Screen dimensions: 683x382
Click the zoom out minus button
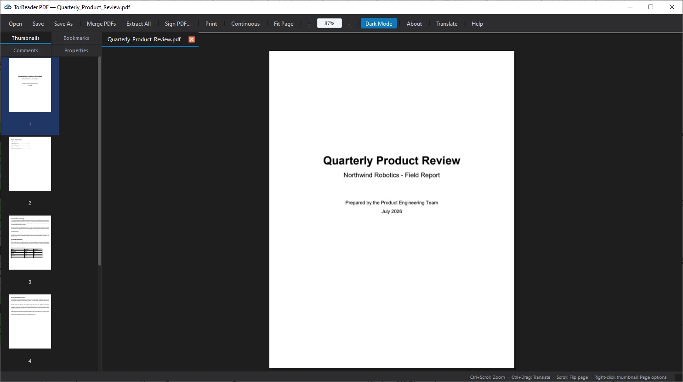coord(309,24)
